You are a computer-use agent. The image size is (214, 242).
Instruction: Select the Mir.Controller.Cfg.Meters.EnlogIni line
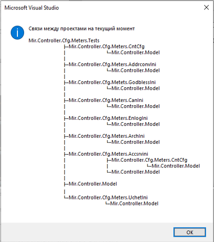click(108, 118)
